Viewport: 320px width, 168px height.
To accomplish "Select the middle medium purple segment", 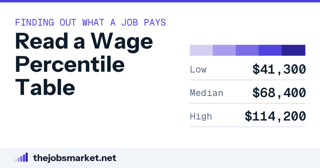I will pos(247,50).
